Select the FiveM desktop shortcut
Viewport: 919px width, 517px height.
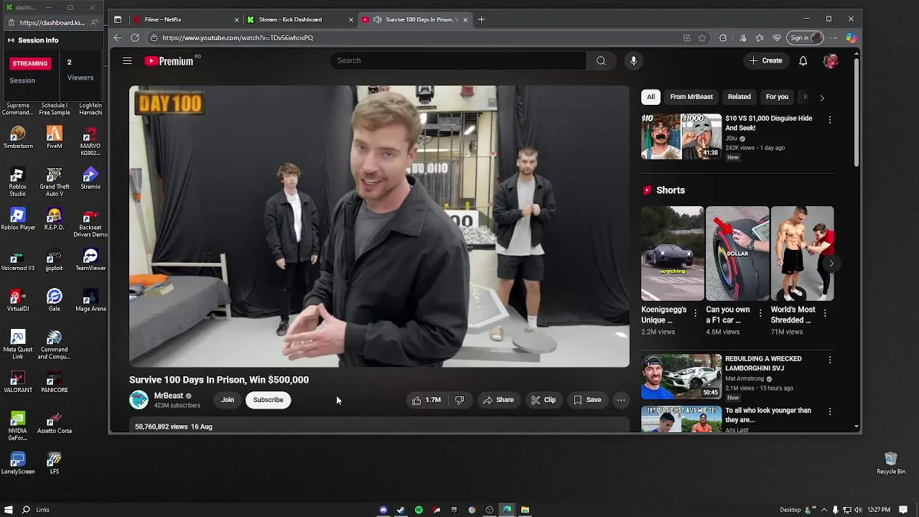[55, 138]
